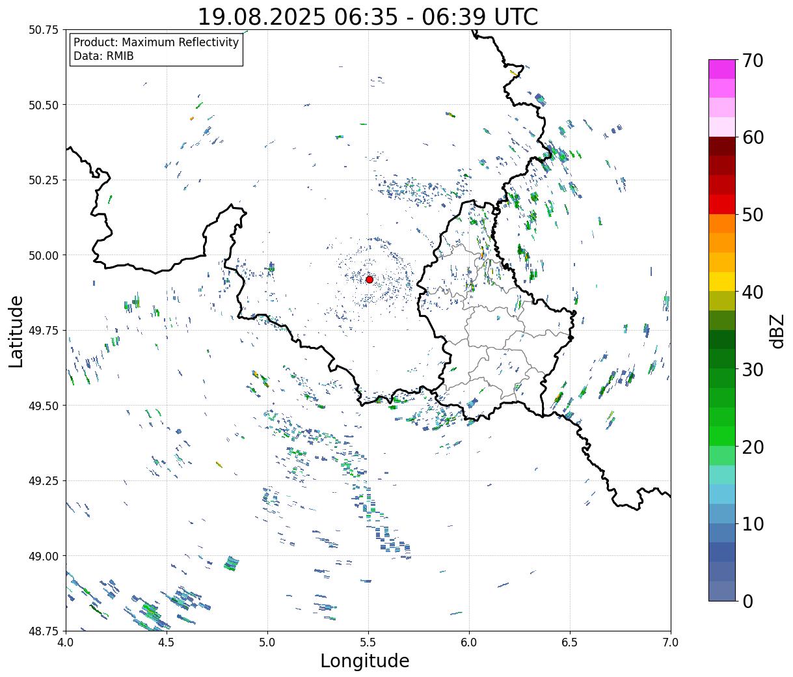
Task: Click the colorbar tick label 10
Action: pos(753,523)
